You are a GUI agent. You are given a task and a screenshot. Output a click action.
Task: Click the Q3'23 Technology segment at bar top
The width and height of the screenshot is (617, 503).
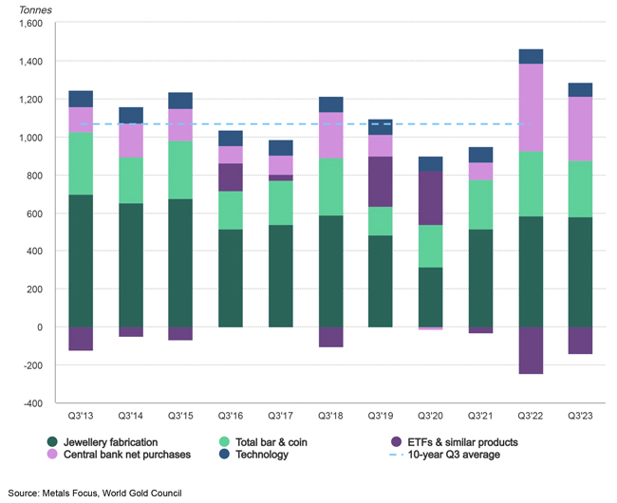[580, 90]
